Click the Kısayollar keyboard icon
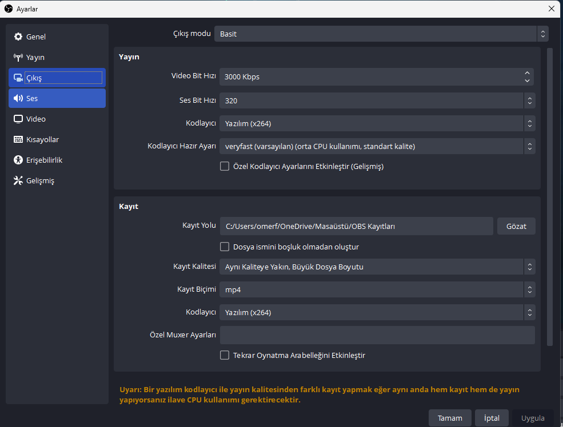The width and height of the screenshot is (563, 427). [18, 139]
